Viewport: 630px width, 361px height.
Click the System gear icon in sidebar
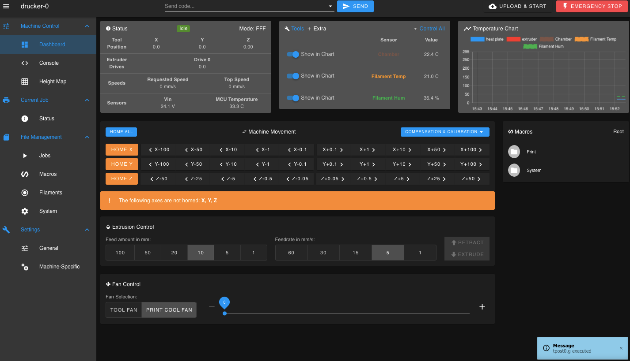[25, 211]
